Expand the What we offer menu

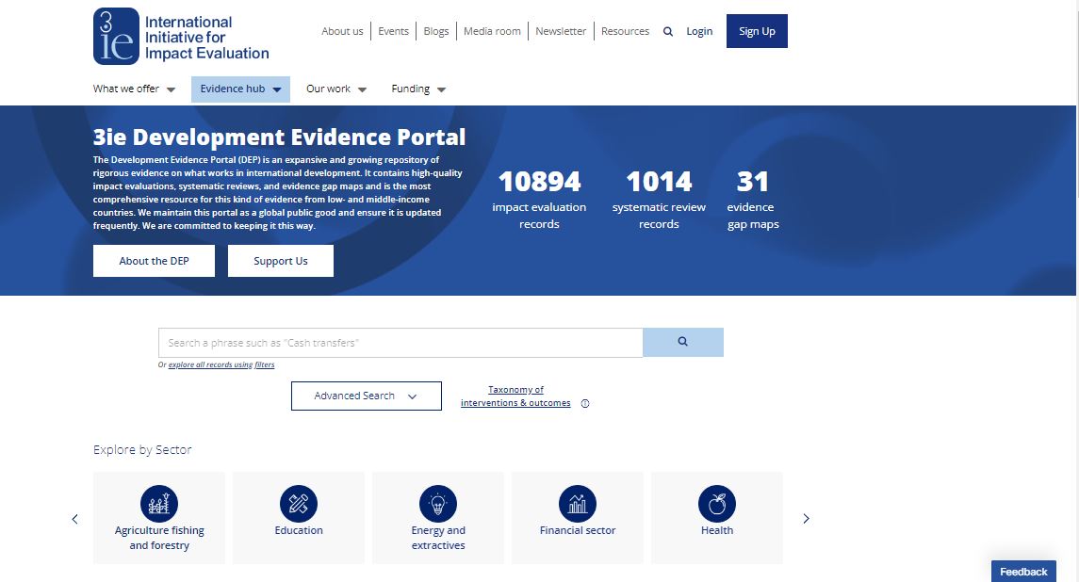[134, 89]
